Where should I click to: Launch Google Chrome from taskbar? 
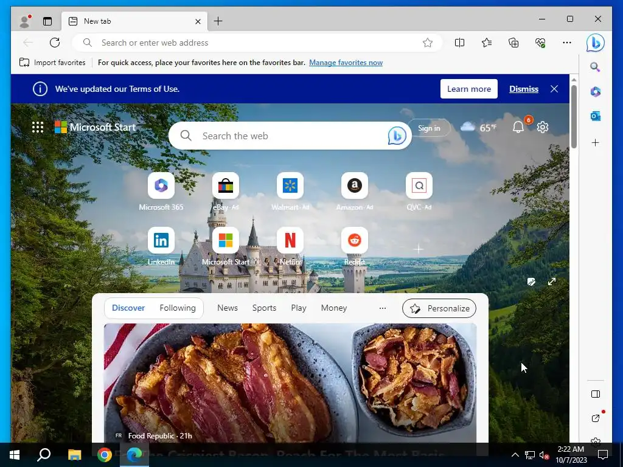click(105, 455)
